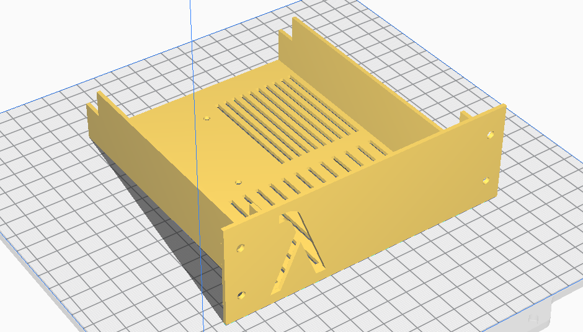This screenshot has width=583, height=332.
Task: Select the small tab beside the front panel's right end
Action: point(466,117)
